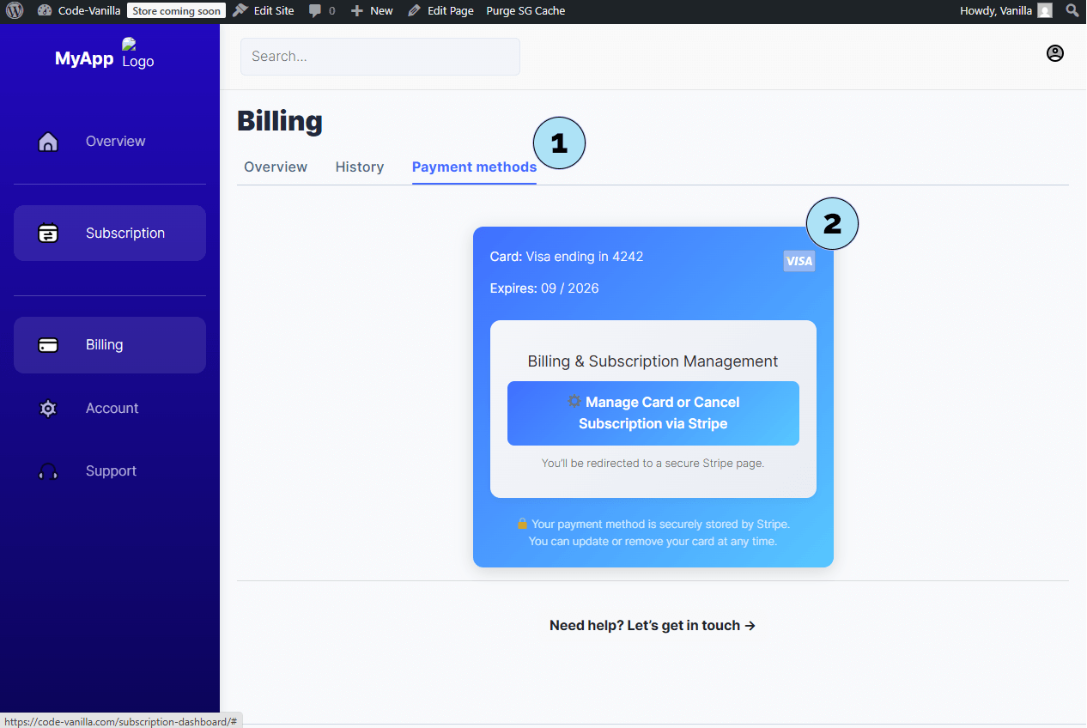This screenshot has width=1087, height=728.
Task: Switch to the Overview billing tab
Action: 276,167
